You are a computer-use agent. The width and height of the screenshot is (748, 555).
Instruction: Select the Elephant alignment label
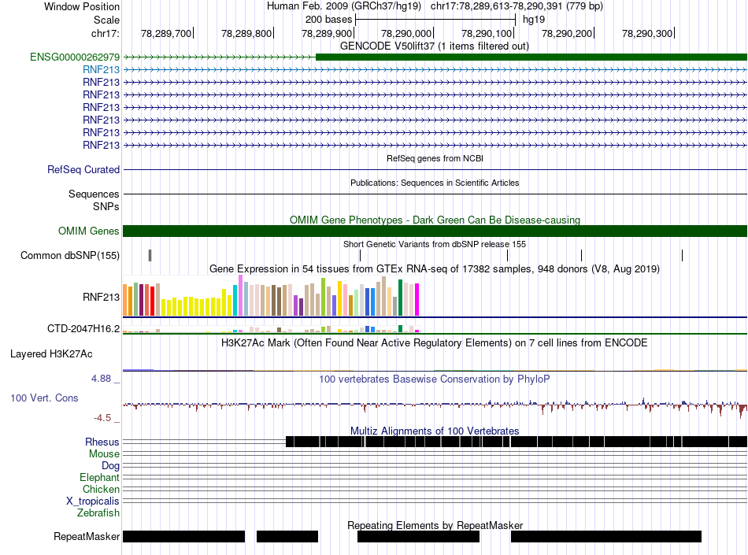point(99,477)
